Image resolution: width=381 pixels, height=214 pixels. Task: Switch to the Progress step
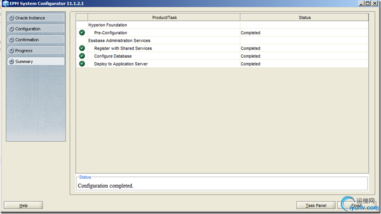[x=36, y=51]
